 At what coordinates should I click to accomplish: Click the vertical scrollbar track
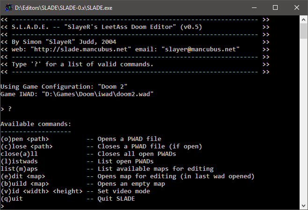[x=303, y=117]
